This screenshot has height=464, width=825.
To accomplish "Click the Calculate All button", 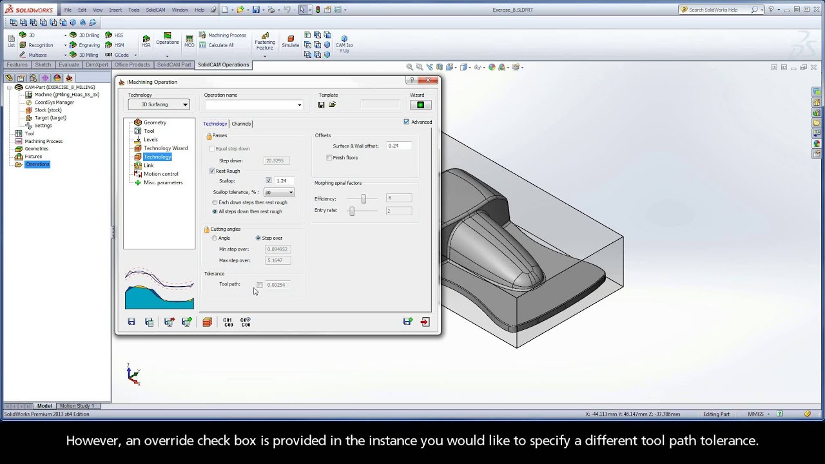I will (x=216, y=45).
